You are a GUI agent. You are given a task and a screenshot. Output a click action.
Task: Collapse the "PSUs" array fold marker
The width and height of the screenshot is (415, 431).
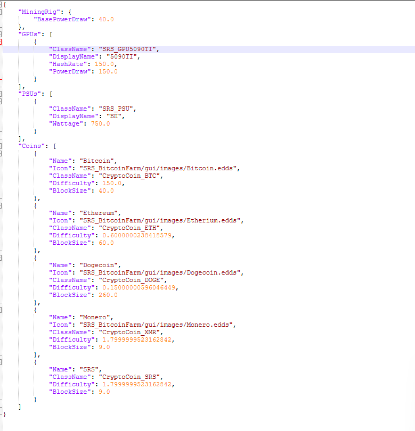1,94
